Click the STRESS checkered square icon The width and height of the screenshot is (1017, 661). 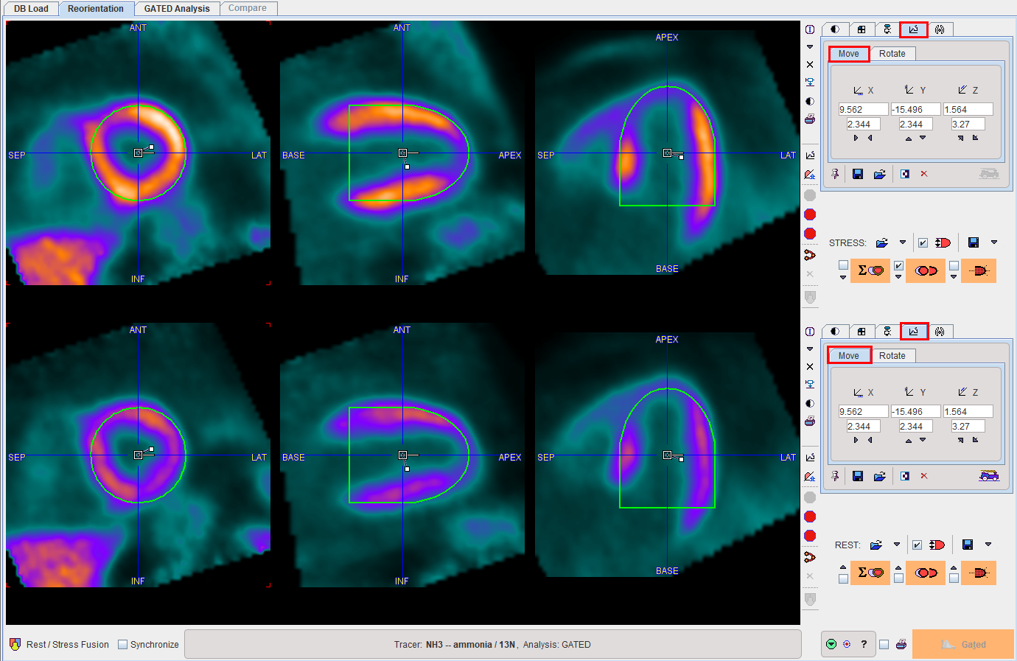click(905, 174)
